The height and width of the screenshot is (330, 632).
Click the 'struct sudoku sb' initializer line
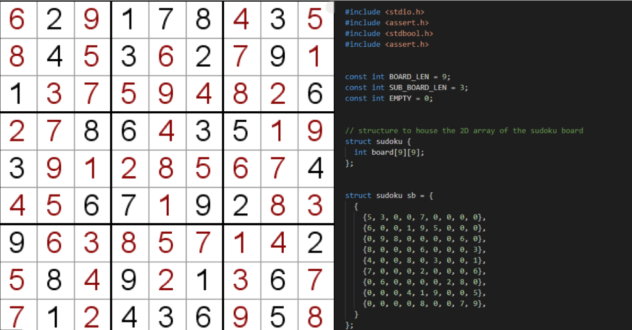[x=389, y=196]
